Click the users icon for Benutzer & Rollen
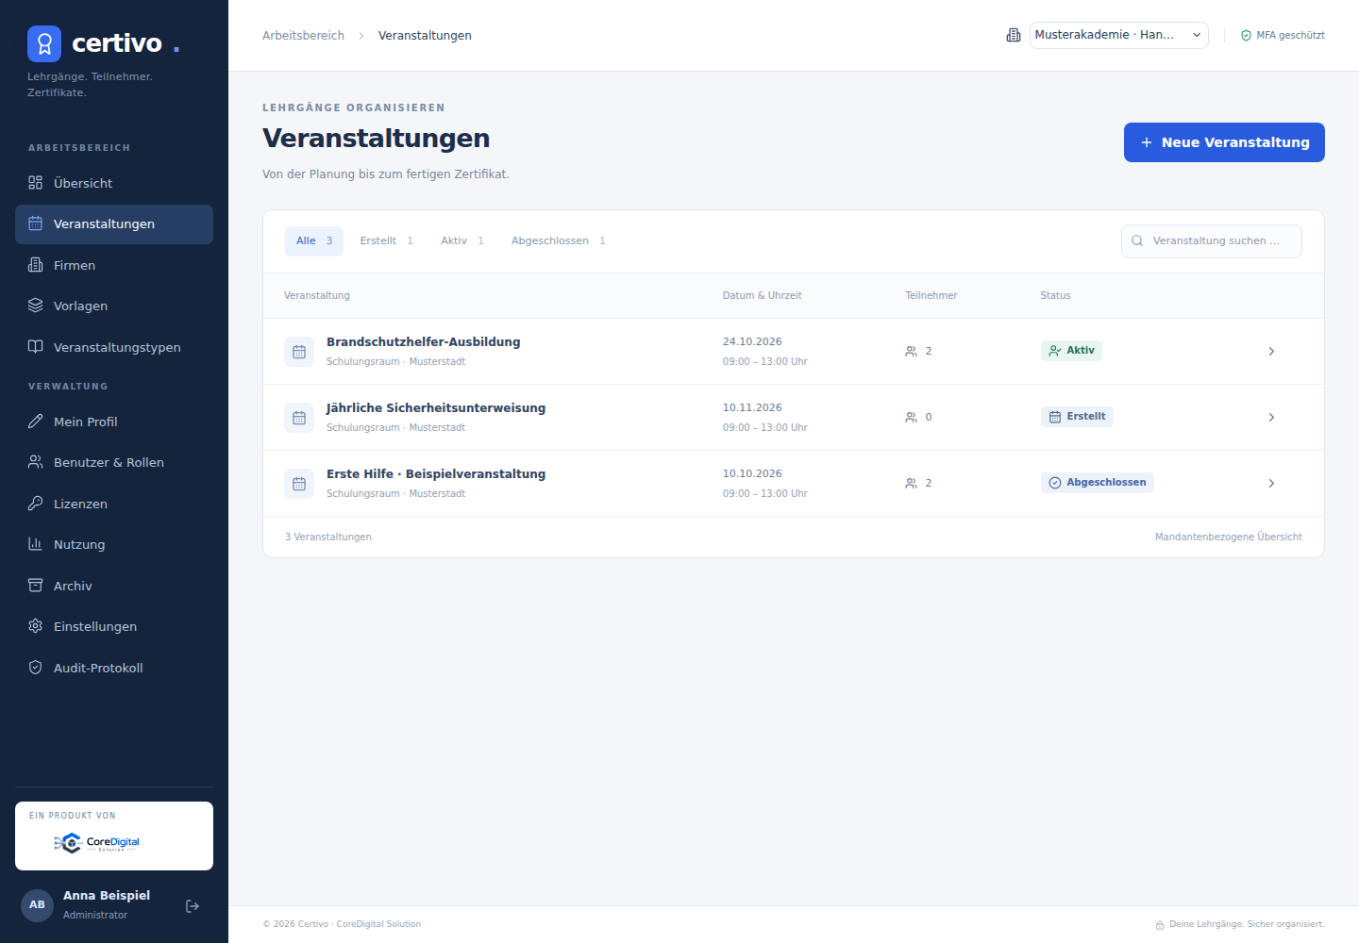This screenshot has width=1359, height=943. (36, 462)
